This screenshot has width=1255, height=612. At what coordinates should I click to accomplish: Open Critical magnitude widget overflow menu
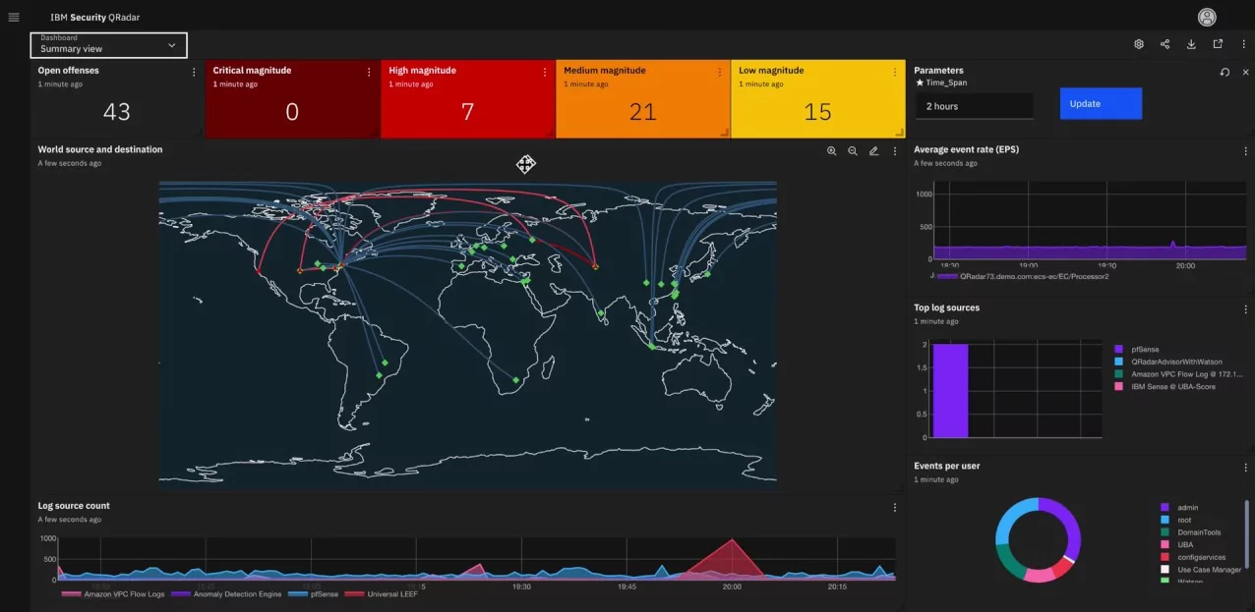coord(369,72)
